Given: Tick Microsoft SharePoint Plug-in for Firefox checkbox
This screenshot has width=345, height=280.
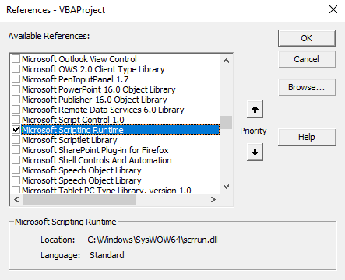Looking at the screenshot, I should click(x=16, y=150).
